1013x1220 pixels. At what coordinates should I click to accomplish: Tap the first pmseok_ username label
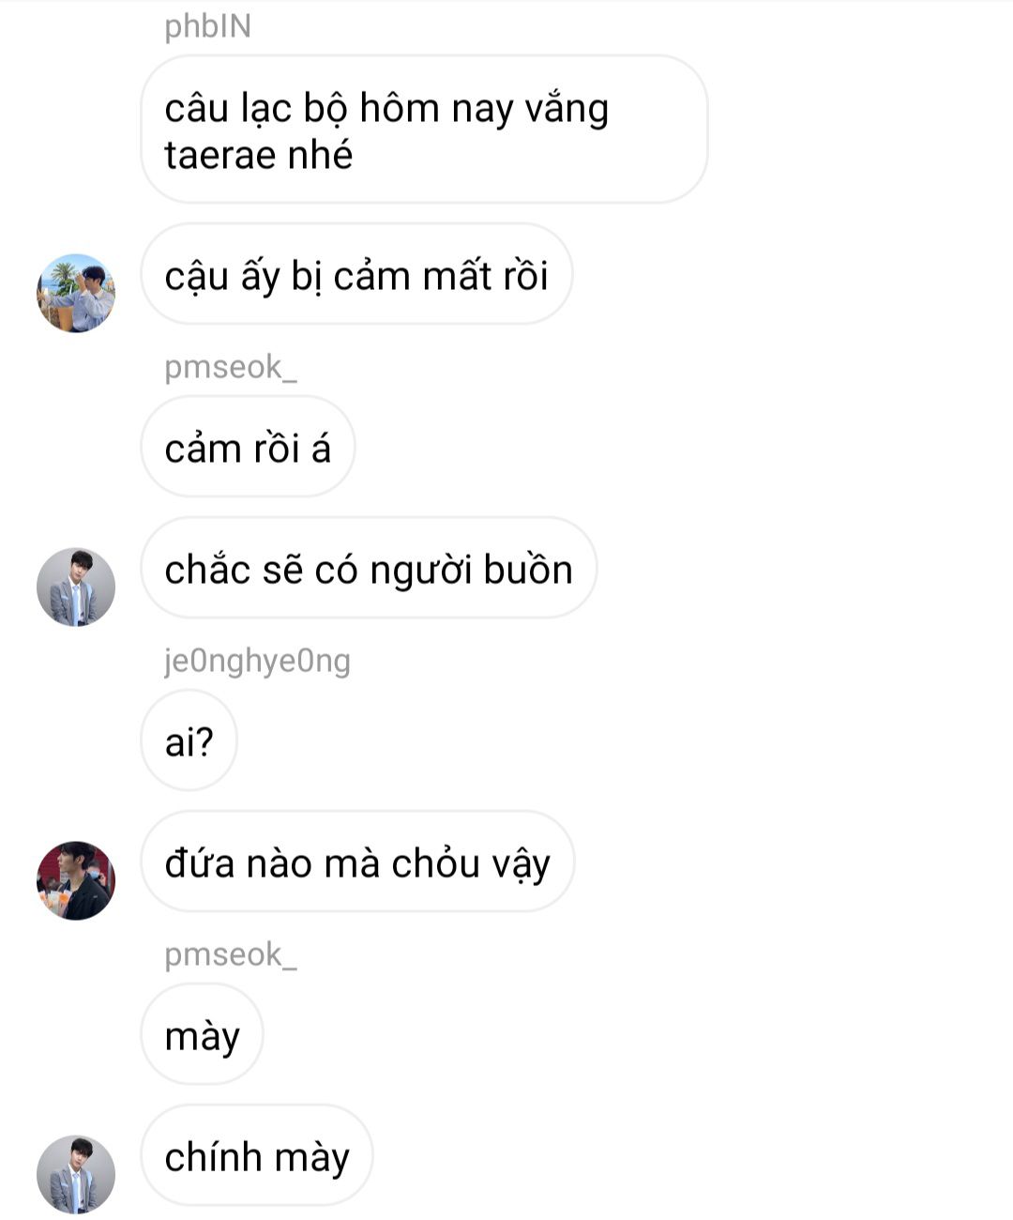231,367
